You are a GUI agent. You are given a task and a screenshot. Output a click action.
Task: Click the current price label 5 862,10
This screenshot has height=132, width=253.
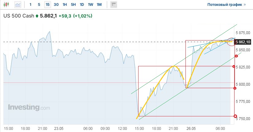pyautogui.click(x=243, y=42)
